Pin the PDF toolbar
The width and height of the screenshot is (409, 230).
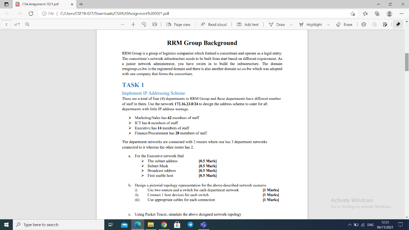399,24
